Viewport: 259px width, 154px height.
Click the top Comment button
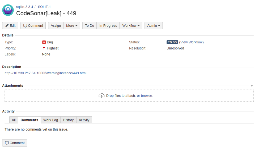(33, 26)
